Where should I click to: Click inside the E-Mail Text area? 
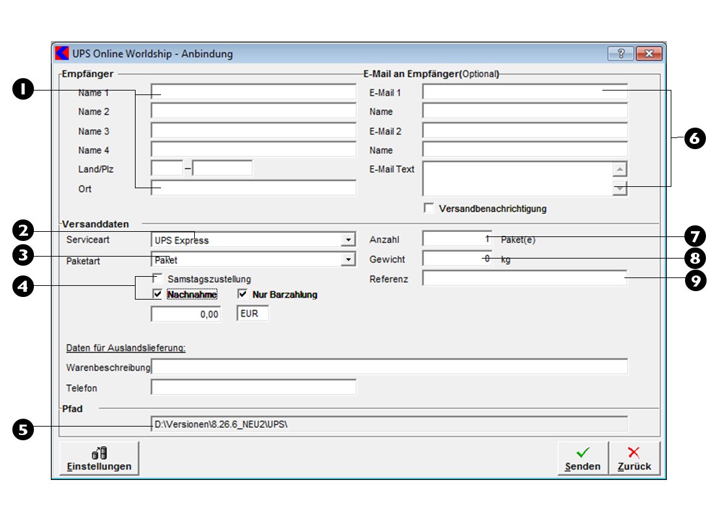pos(518,178)
